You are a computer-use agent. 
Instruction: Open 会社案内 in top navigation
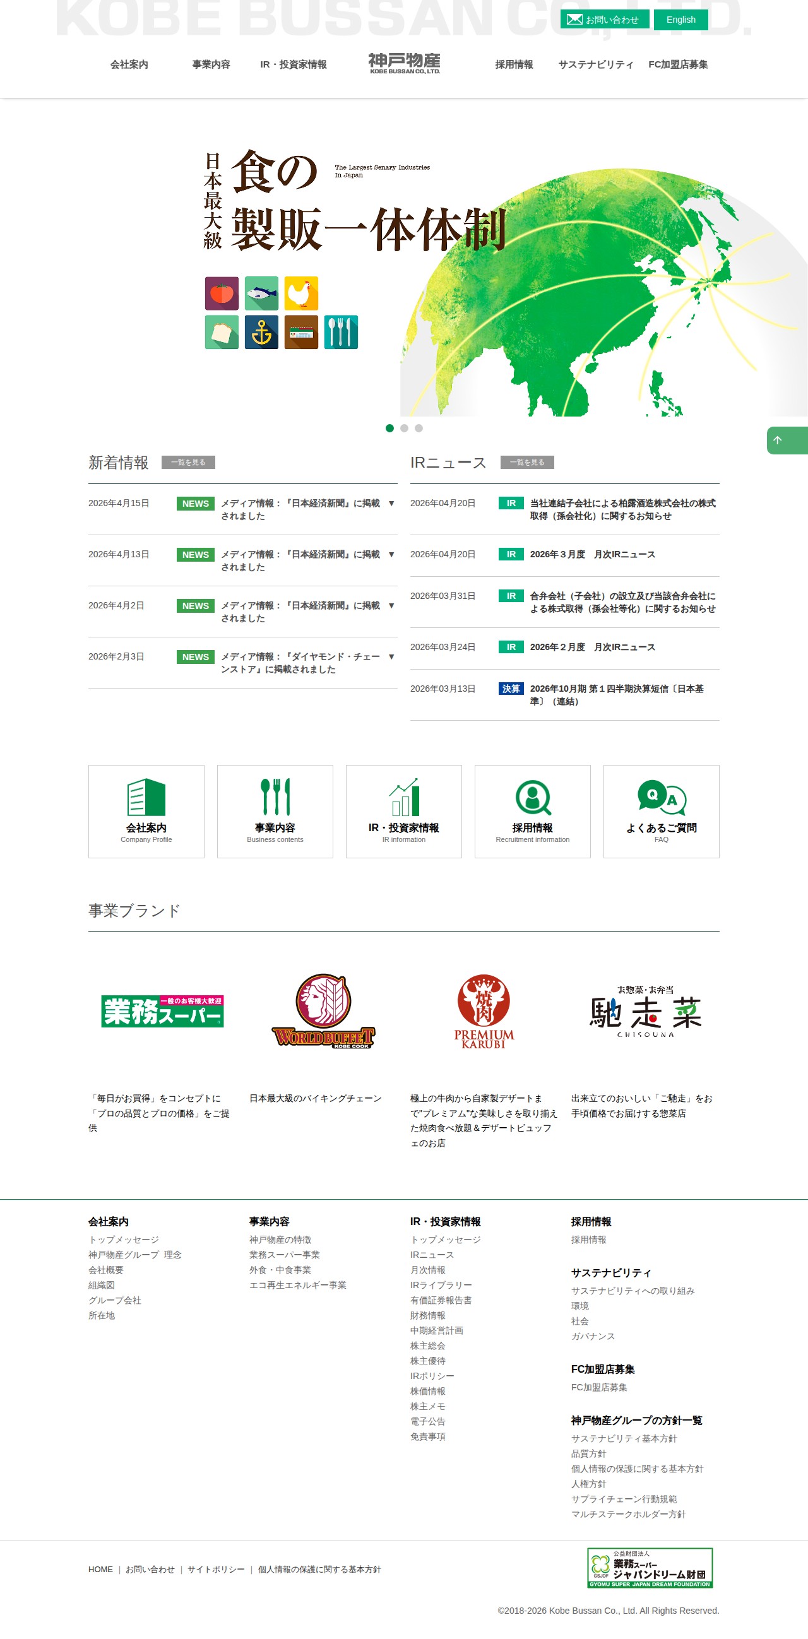pyautogui.click(x=129, y=64)
